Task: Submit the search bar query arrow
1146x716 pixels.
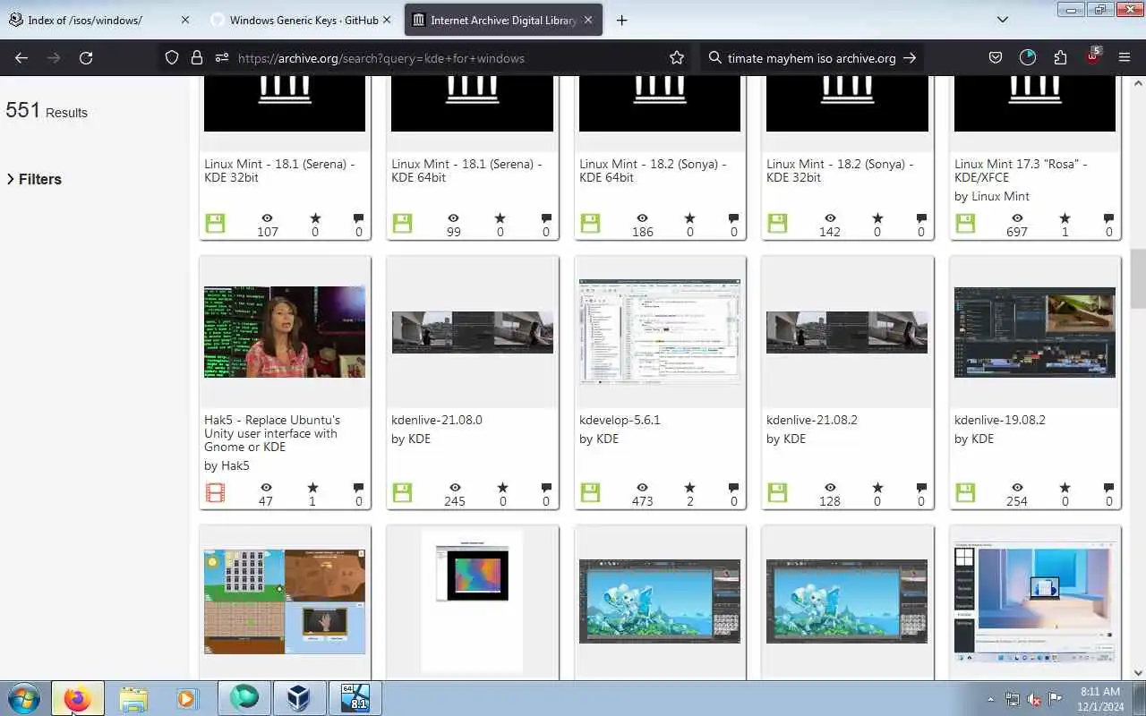Action: point(910,57)
